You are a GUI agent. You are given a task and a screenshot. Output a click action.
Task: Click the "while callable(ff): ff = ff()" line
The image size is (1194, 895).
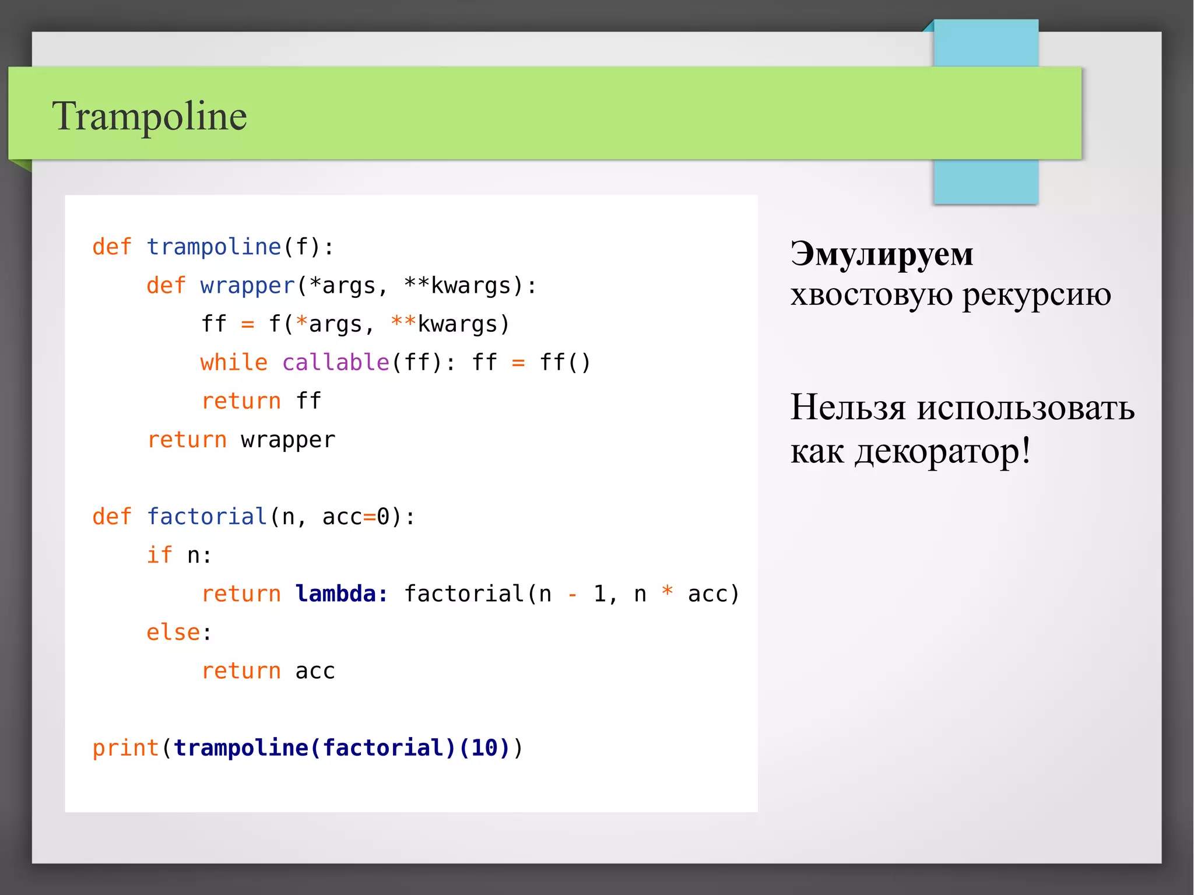coord(396,363)
